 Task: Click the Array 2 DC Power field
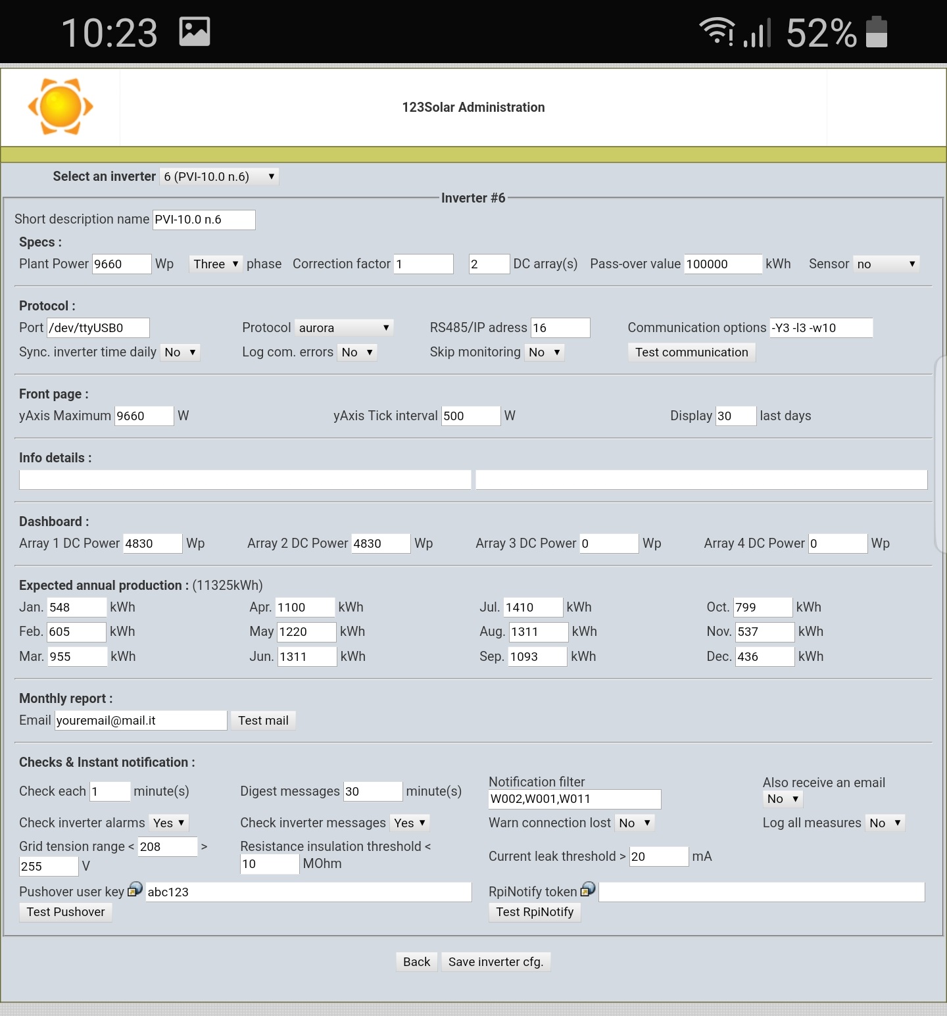coord(381,543)
